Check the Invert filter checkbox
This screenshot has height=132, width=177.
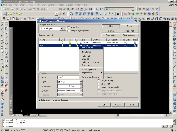point(69,27)
